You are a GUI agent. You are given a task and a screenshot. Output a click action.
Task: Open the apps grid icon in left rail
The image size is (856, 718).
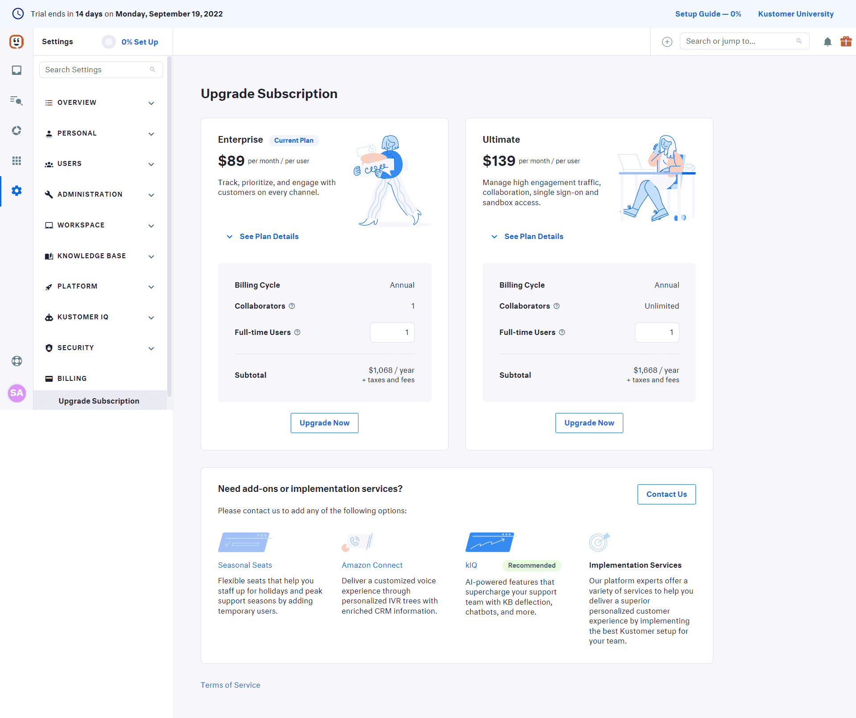pos(16,161)
